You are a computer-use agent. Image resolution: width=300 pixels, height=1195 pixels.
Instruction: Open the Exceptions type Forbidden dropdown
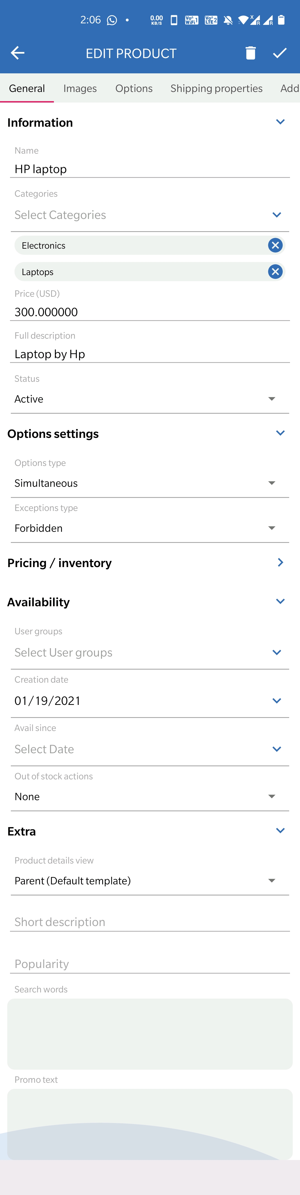coord(150,528)
